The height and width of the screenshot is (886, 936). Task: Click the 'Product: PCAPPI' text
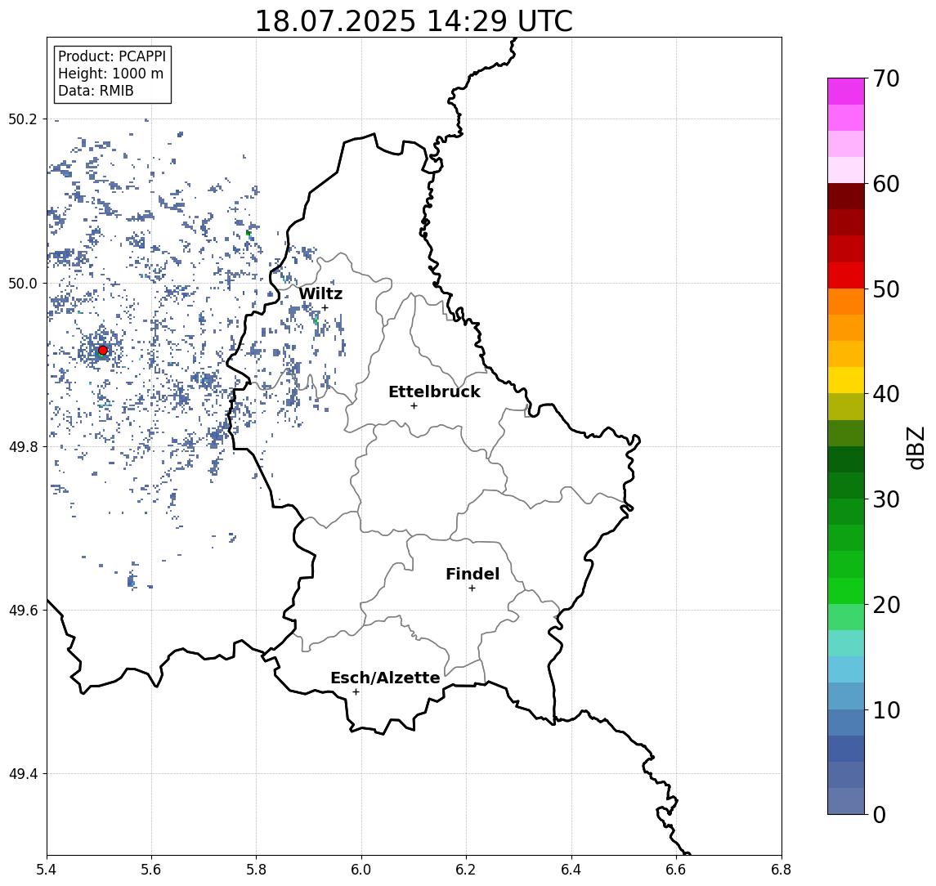point(112,56)
